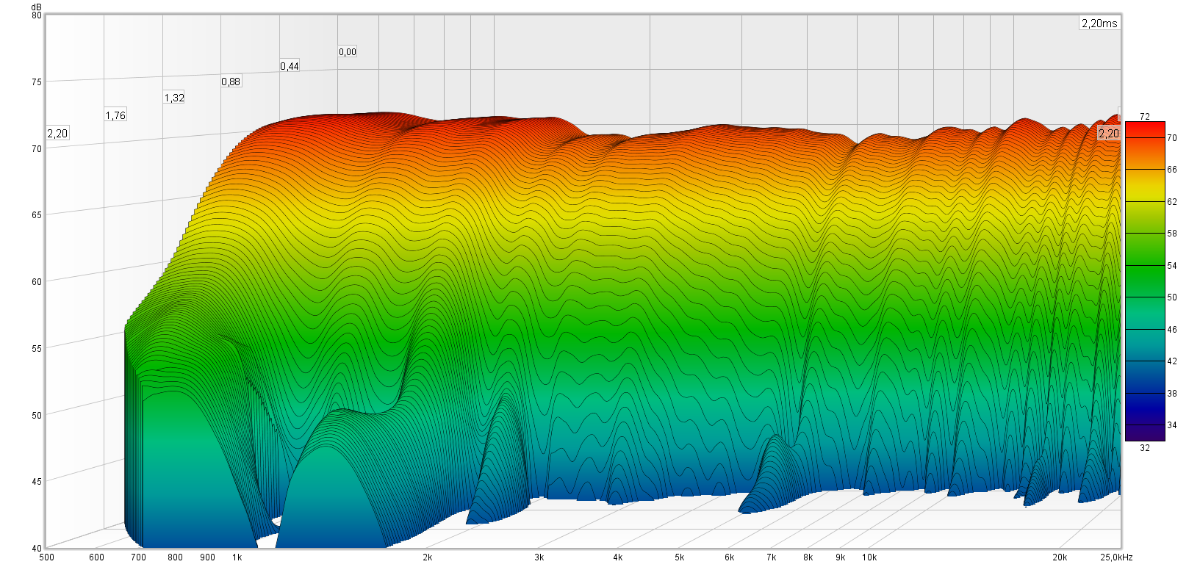Click the red top of the color scale
The height and width of the screenshot is (567, 1200).
[1145, 129]
